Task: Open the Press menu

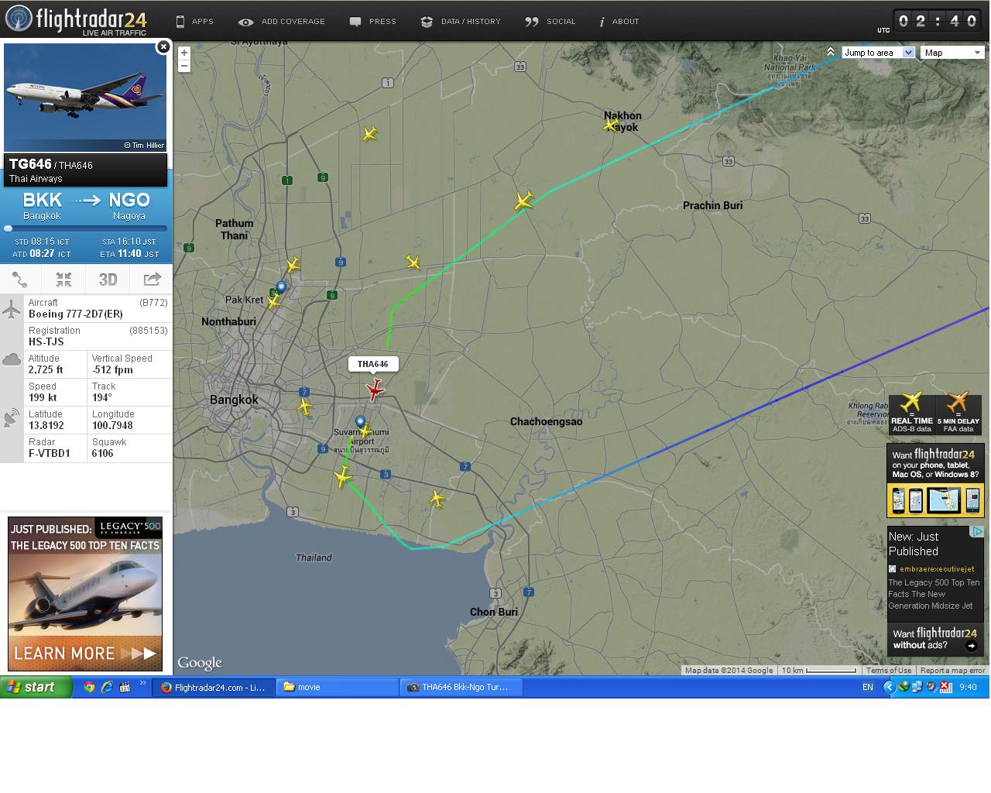Action: coord(373,22)
